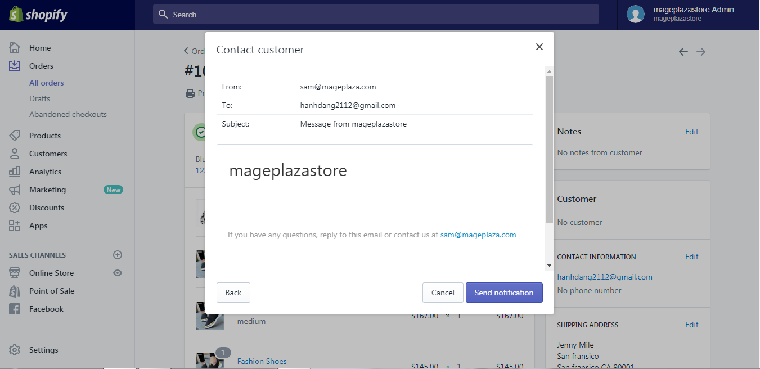Go to next order arrow
This screenshot has width=760, height=369.
pyautogui.click(x=701, y=52)
